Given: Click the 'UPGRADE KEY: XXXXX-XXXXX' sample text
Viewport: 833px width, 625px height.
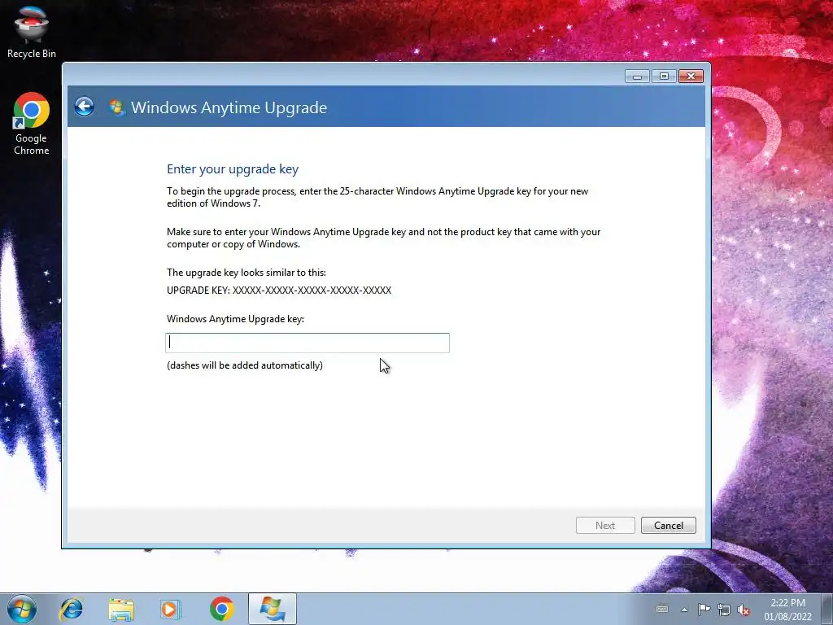Looking at the screenshot, I should (x=279, y=291).
